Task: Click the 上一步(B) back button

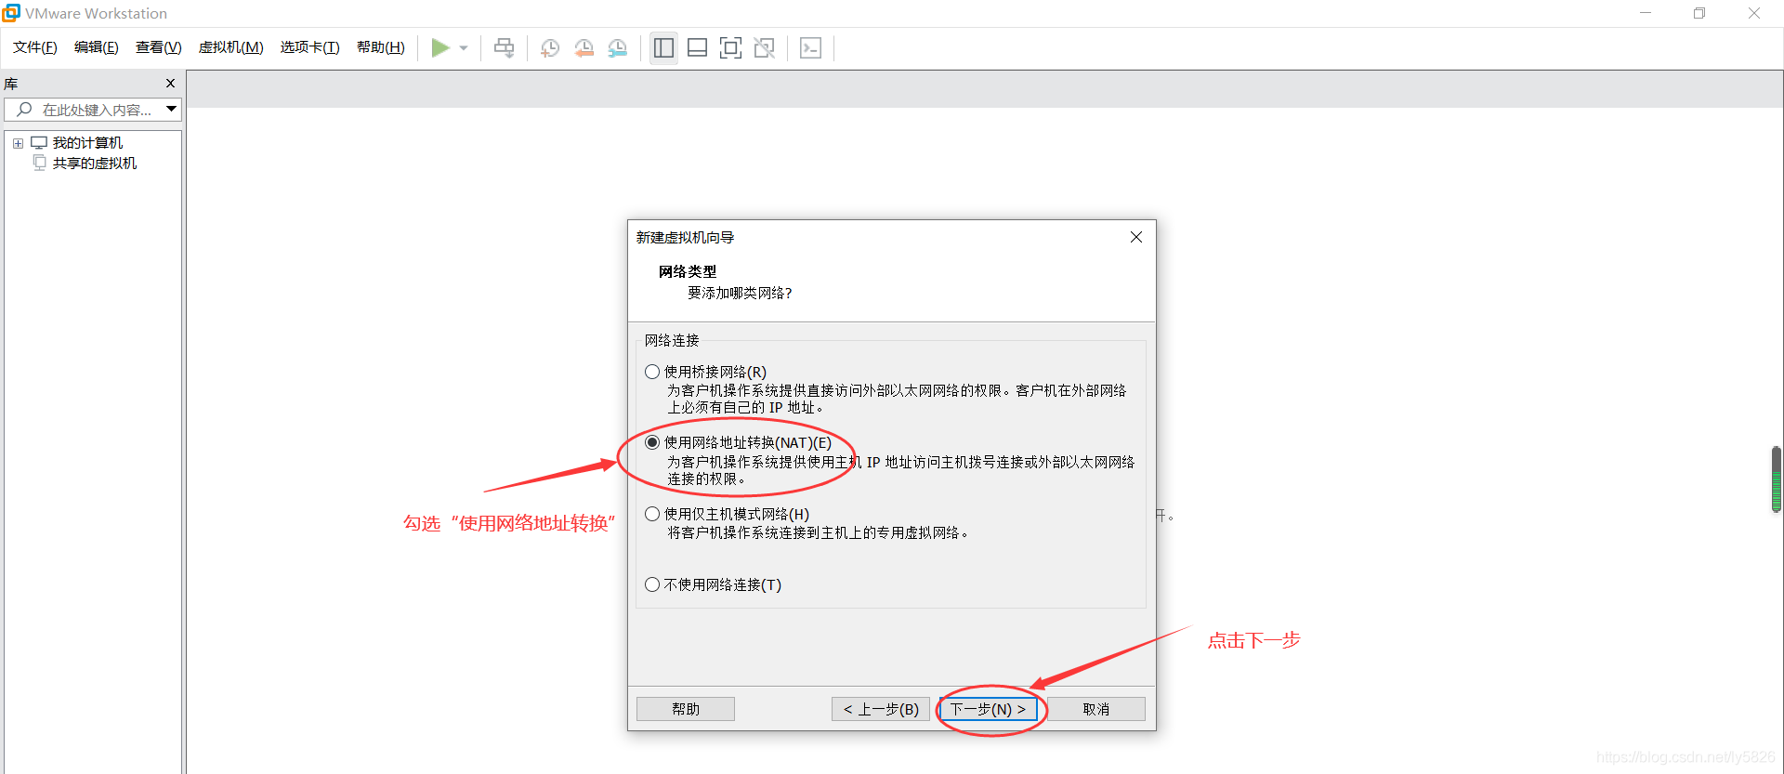Action: coord(881,709)
